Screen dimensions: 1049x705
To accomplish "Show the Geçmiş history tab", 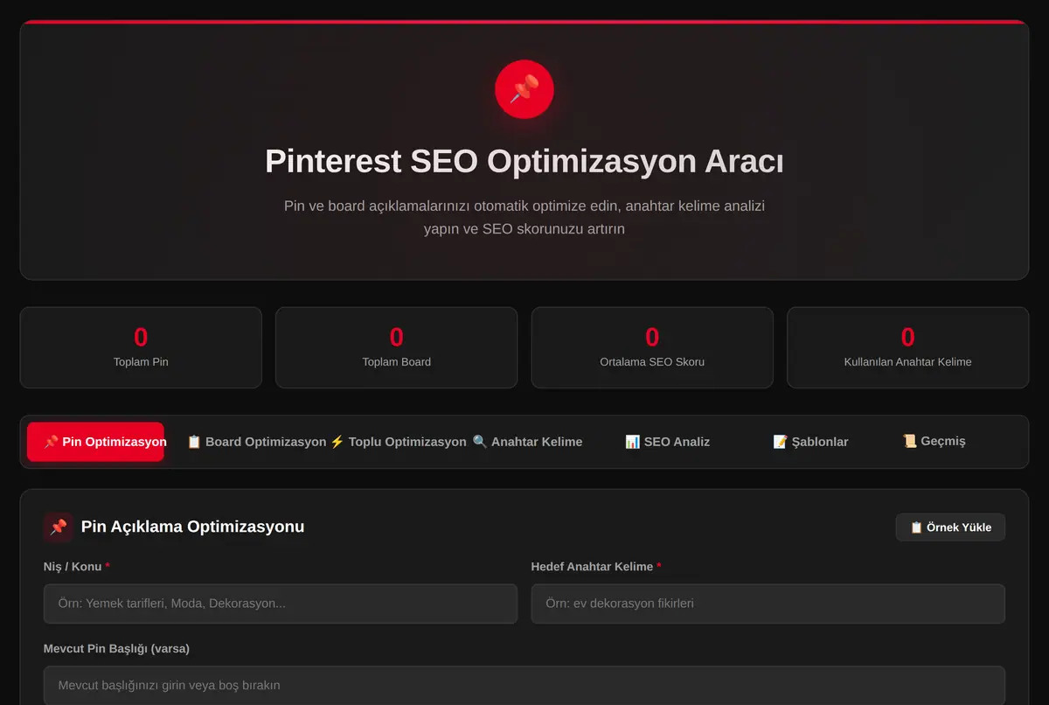I will click(x=934, y=441).
